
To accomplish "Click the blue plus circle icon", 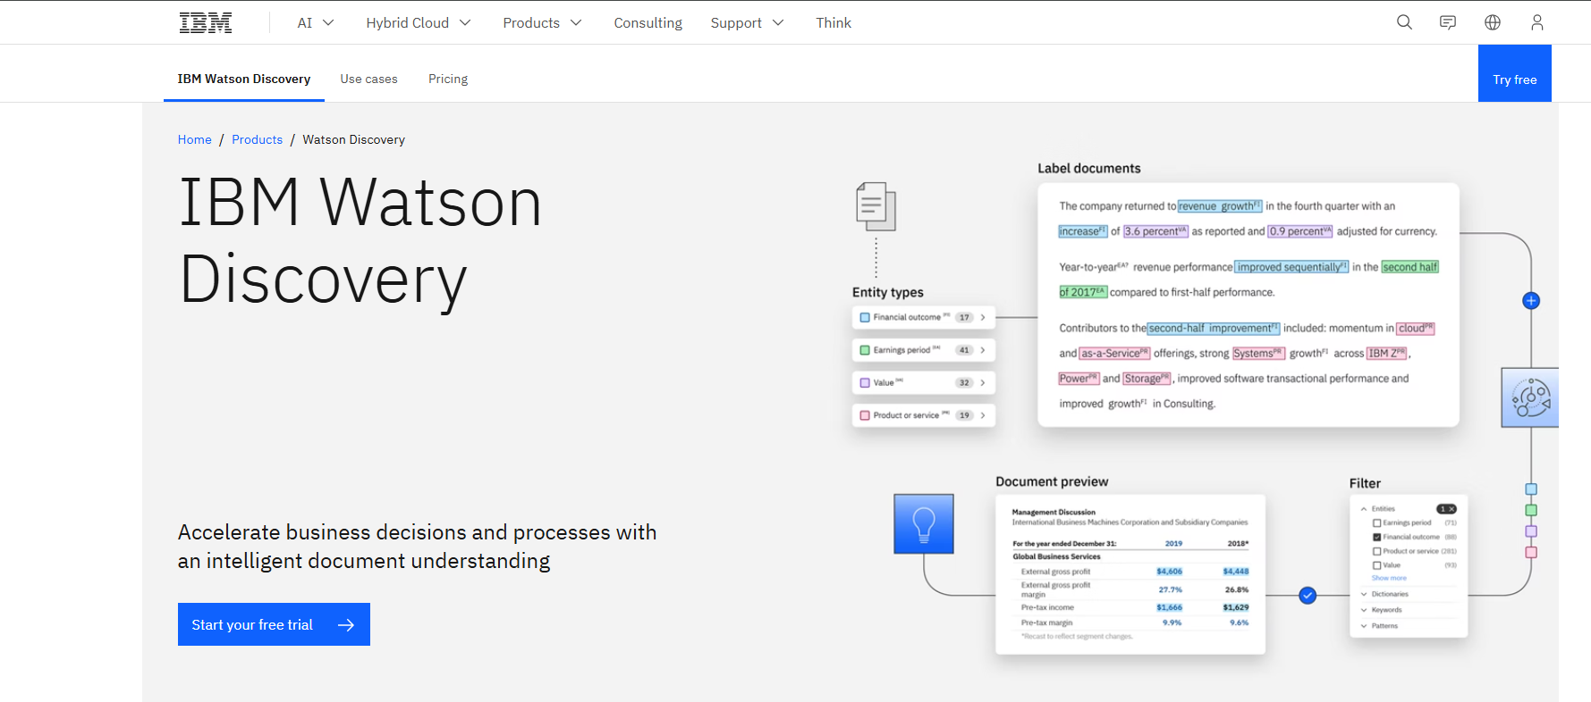I will (1531, 301).
